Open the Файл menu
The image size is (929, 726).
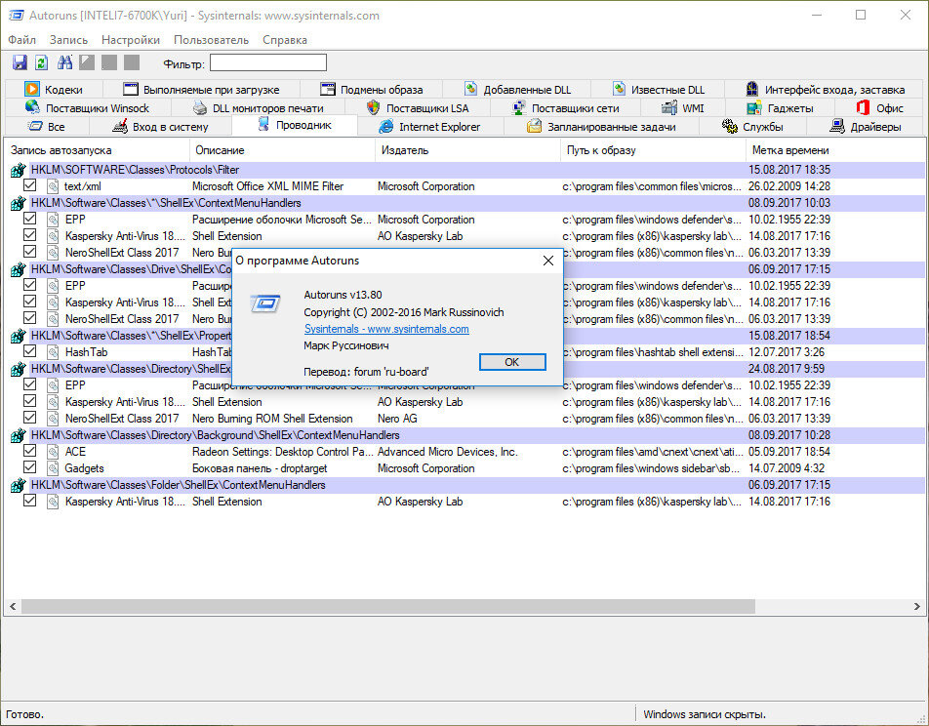coord(21,40)
